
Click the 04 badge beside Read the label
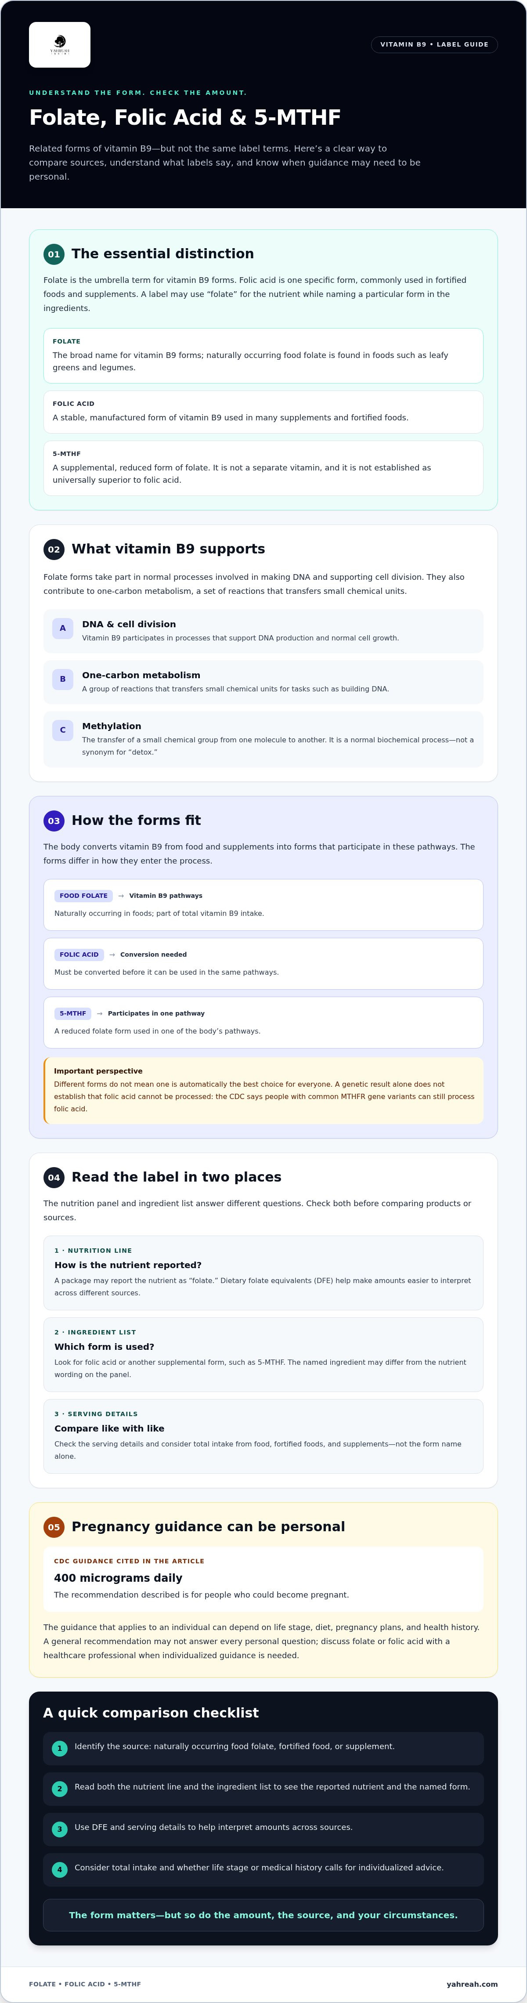coord(54,1177)
